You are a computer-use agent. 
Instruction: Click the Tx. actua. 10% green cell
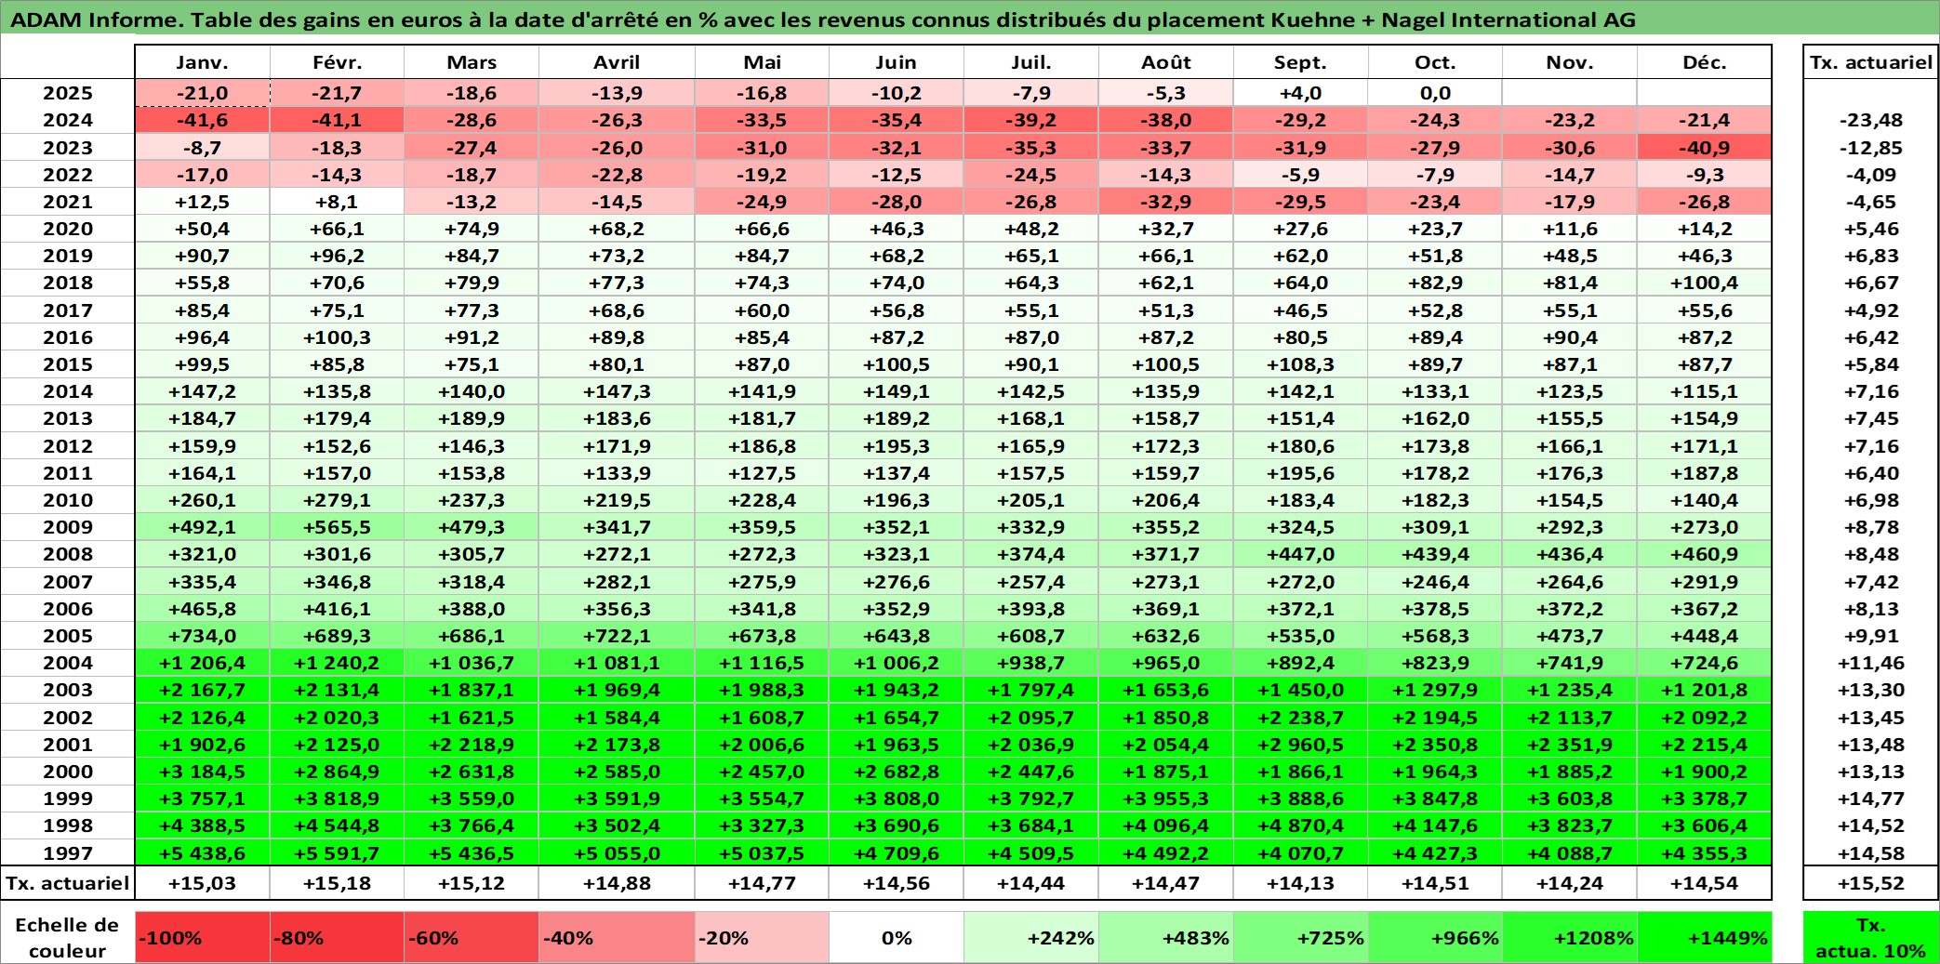click(x=1871, y=937)
